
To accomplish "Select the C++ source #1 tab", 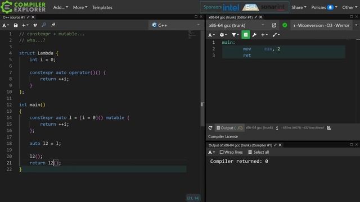I will [x=13, y=17].
